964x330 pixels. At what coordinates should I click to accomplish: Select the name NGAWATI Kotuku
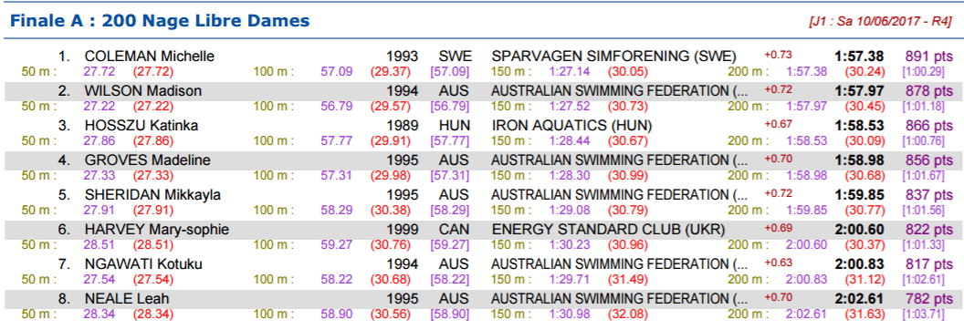(x=143, y=264)
